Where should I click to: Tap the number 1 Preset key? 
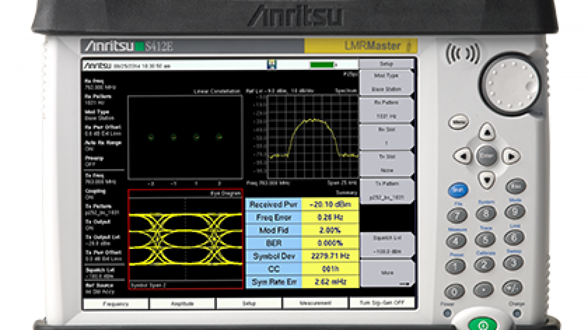[x=456, y=266]
